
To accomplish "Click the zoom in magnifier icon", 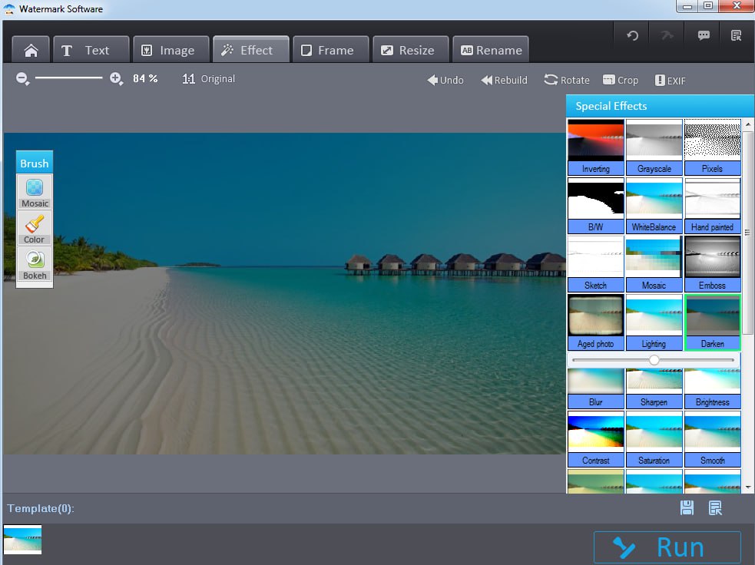I will (x=116, y=78).
